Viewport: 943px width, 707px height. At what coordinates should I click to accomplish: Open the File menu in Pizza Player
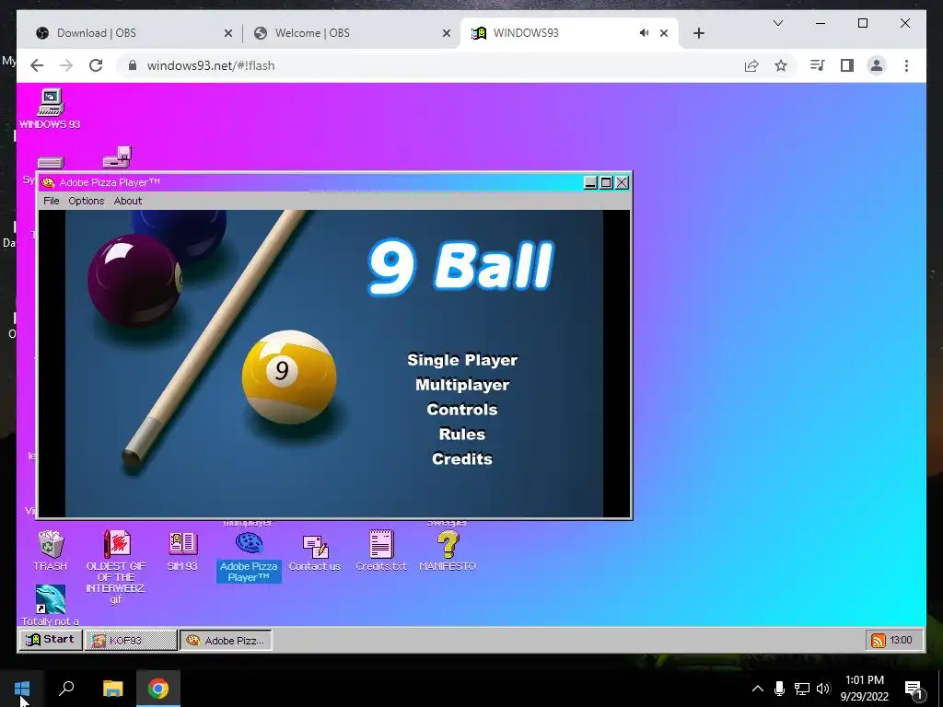click(52, 201)
